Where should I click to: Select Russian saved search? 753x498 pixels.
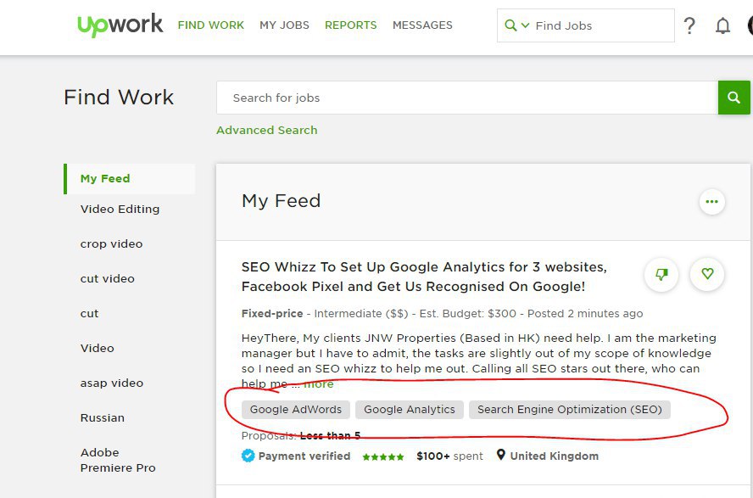(103, 417)
